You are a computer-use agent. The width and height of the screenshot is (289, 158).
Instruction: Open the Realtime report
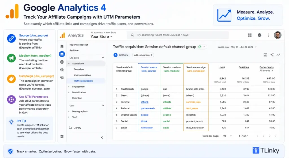(74, 50)
